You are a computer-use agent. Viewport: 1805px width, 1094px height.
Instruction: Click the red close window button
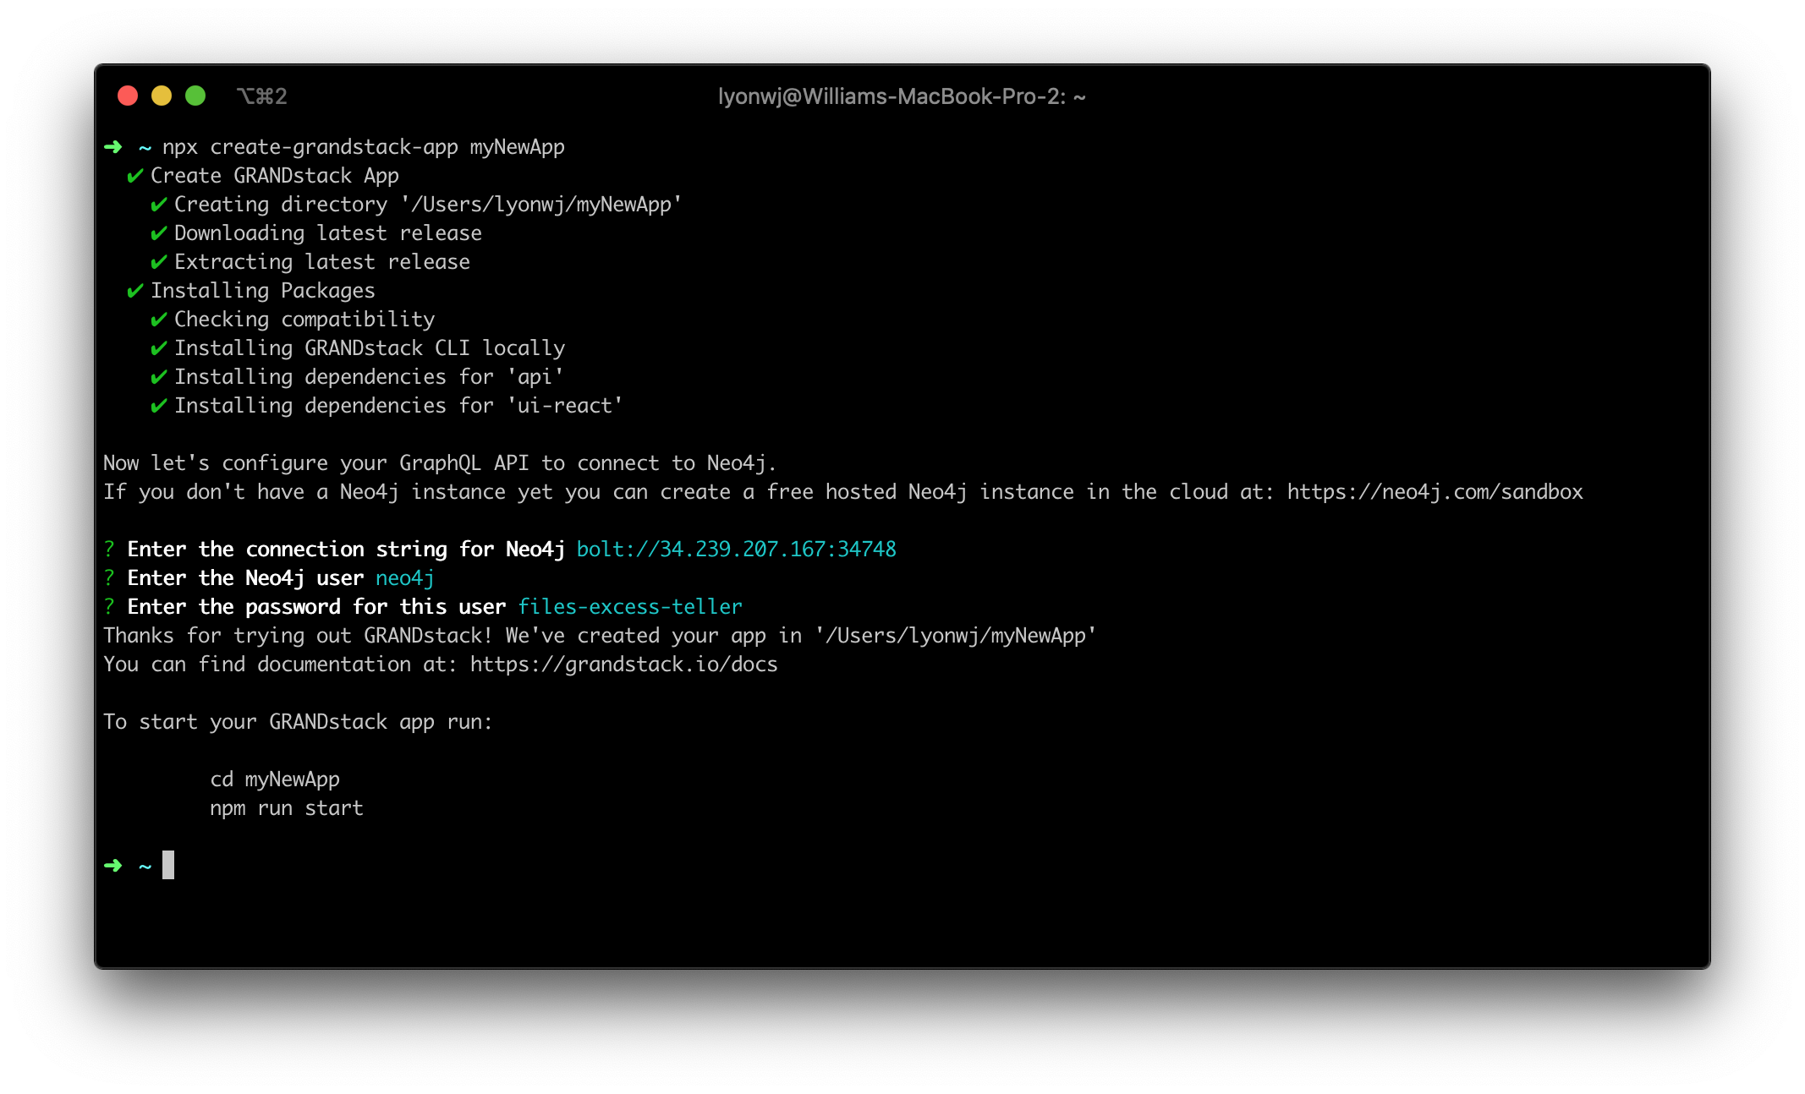[x=128, y=96]
